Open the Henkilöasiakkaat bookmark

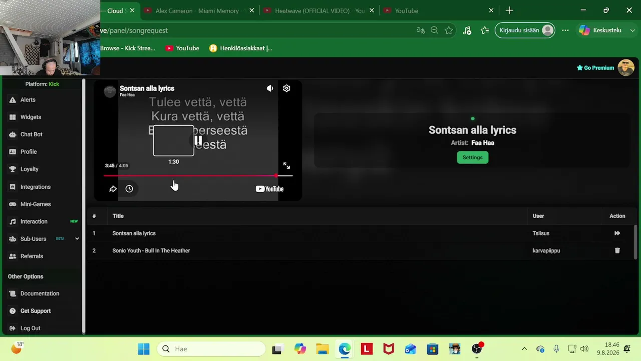coord(241,48)
